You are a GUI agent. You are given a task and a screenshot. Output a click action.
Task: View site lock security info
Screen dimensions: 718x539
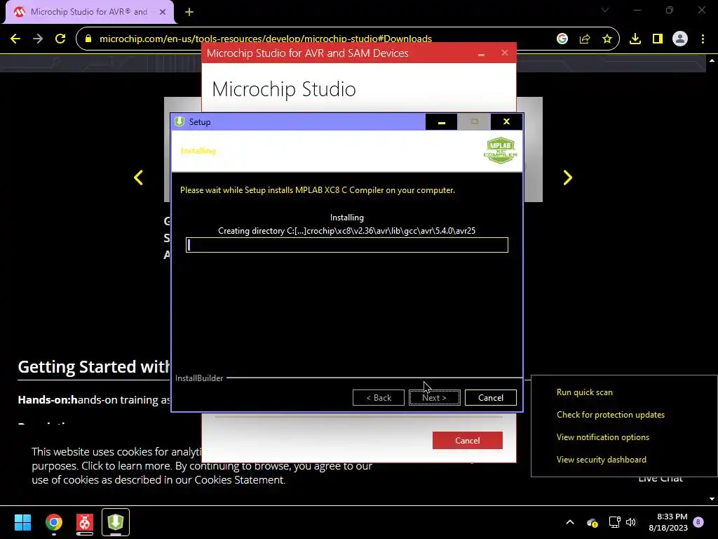point(88,39)
